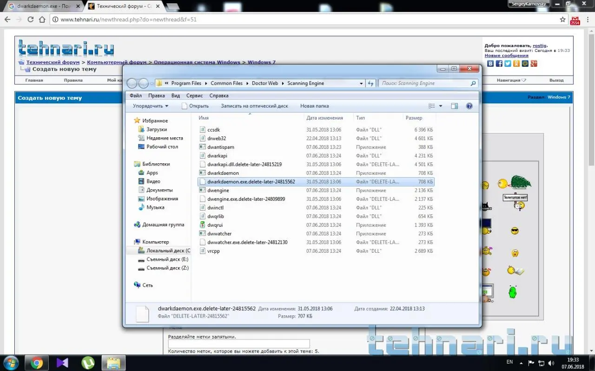This screenshot has width=595, height=371.
Task: Open the Facebook icon on tehnari.ru
Action: [x=499, y=64]
